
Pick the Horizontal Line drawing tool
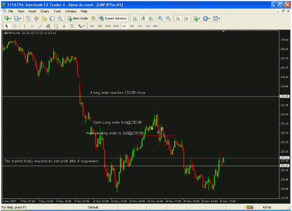pyautogui.click(x=32, y=26)
